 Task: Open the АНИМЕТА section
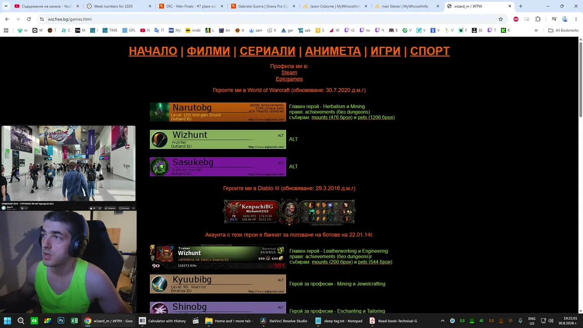pos(333,51)
